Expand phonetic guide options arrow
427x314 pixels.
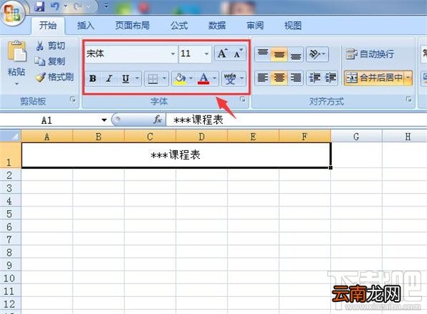point(242,78)
